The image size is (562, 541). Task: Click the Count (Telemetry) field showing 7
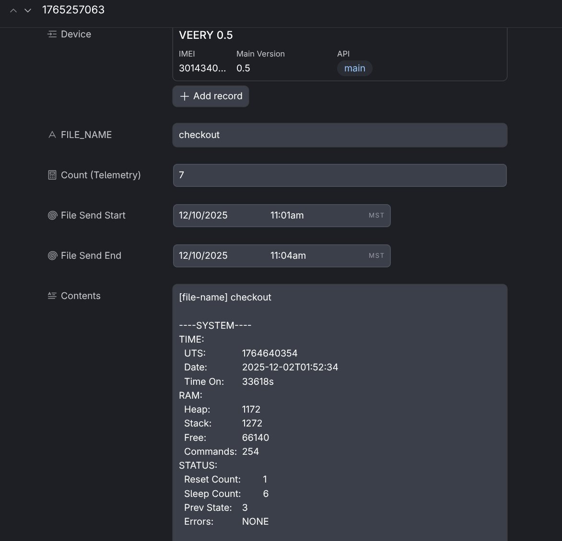pyautogui.click(x=340, y=175)
